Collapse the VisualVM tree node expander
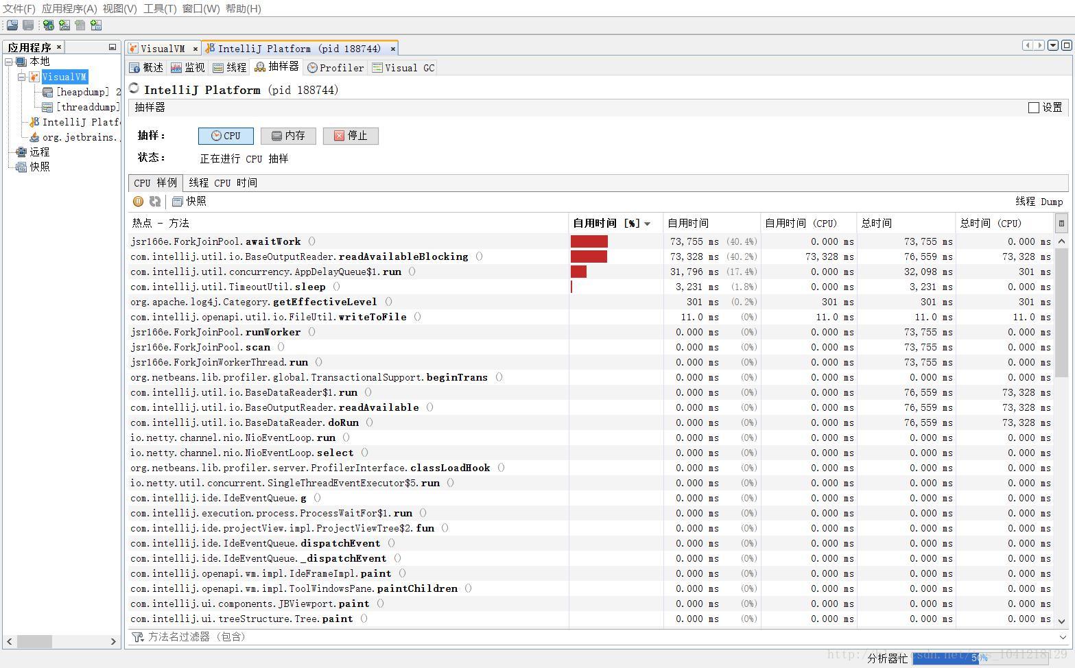Image resolution: width=1075 pixels, height=668 pixels. coord(21,77)
